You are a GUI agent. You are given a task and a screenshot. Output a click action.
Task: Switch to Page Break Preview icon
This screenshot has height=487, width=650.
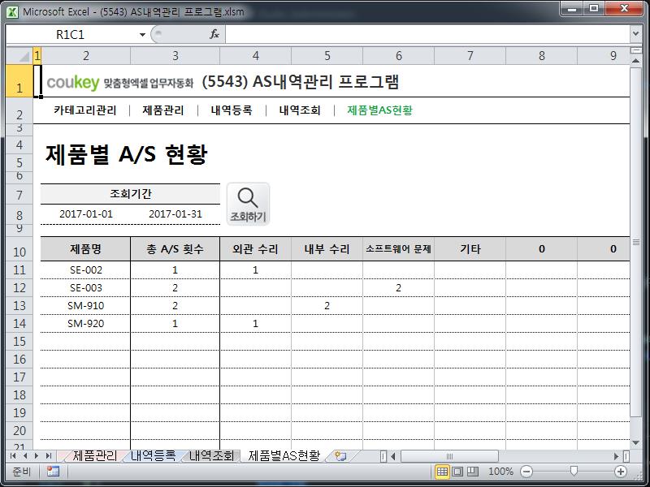(473, 472)
